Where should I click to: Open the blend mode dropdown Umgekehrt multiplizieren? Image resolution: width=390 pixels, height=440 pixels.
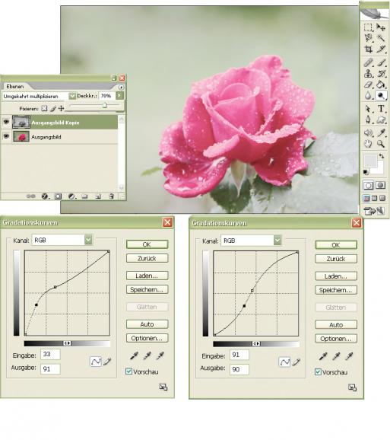click(x=72, y=96)
